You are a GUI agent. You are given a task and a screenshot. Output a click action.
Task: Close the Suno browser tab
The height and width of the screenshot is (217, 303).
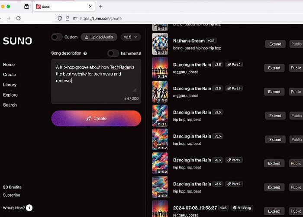tap(90, 7)
